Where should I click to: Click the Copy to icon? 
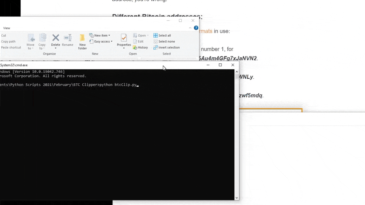(42, 38)
